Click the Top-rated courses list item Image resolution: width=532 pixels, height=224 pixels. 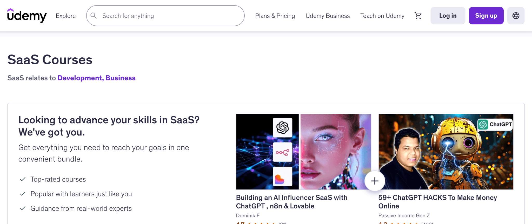[58, 179]
